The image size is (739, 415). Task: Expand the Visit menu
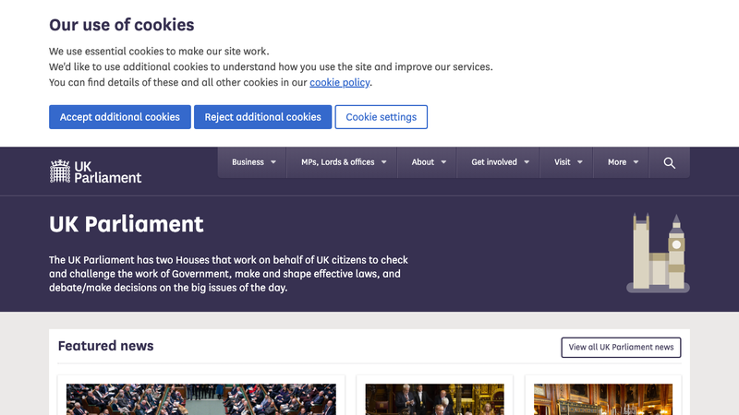(x=568, y=162)
